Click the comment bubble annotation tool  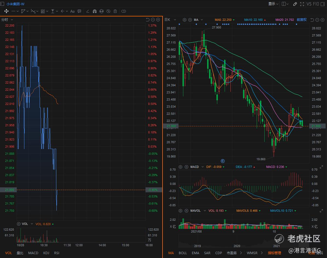point(79,11)
